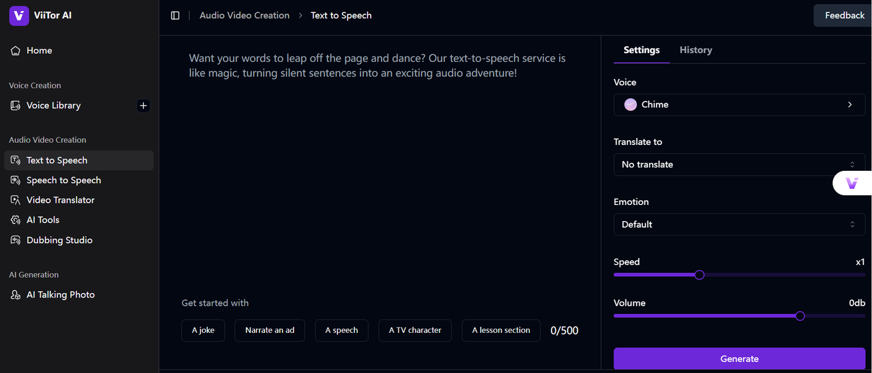Select the Video Translator icon
The height and width of the screenshot is (373, 872).
click(x=16, y=200)
